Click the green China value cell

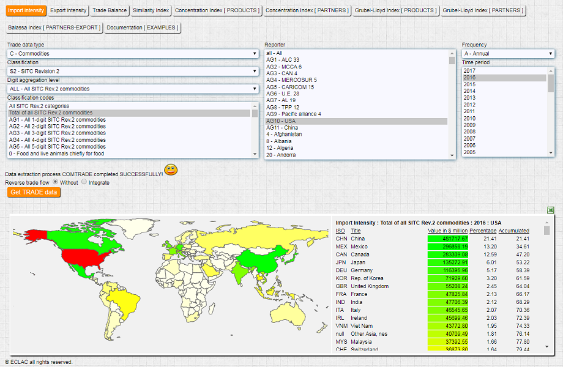(448, 239)
